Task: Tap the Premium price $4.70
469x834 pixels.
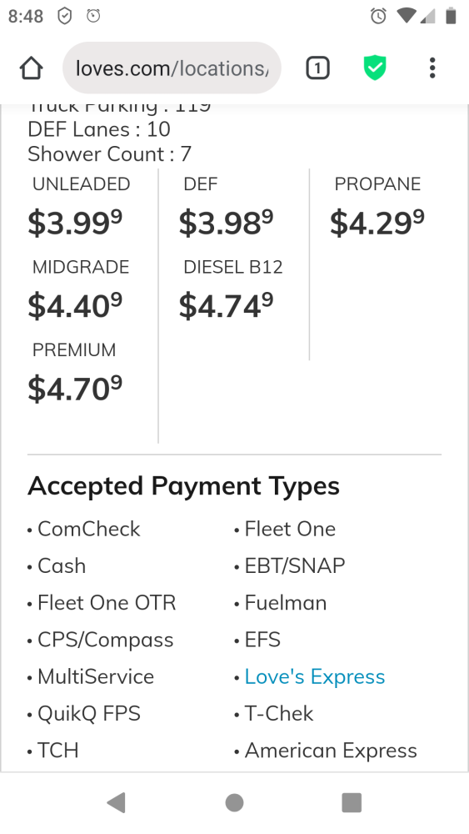Action: pos(75,389)
